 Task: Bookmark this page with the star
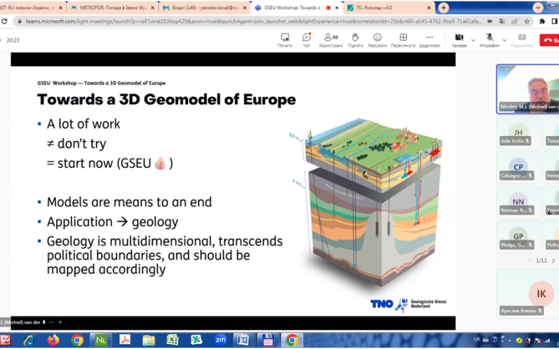pyautogui.click(x=527, y=22)
